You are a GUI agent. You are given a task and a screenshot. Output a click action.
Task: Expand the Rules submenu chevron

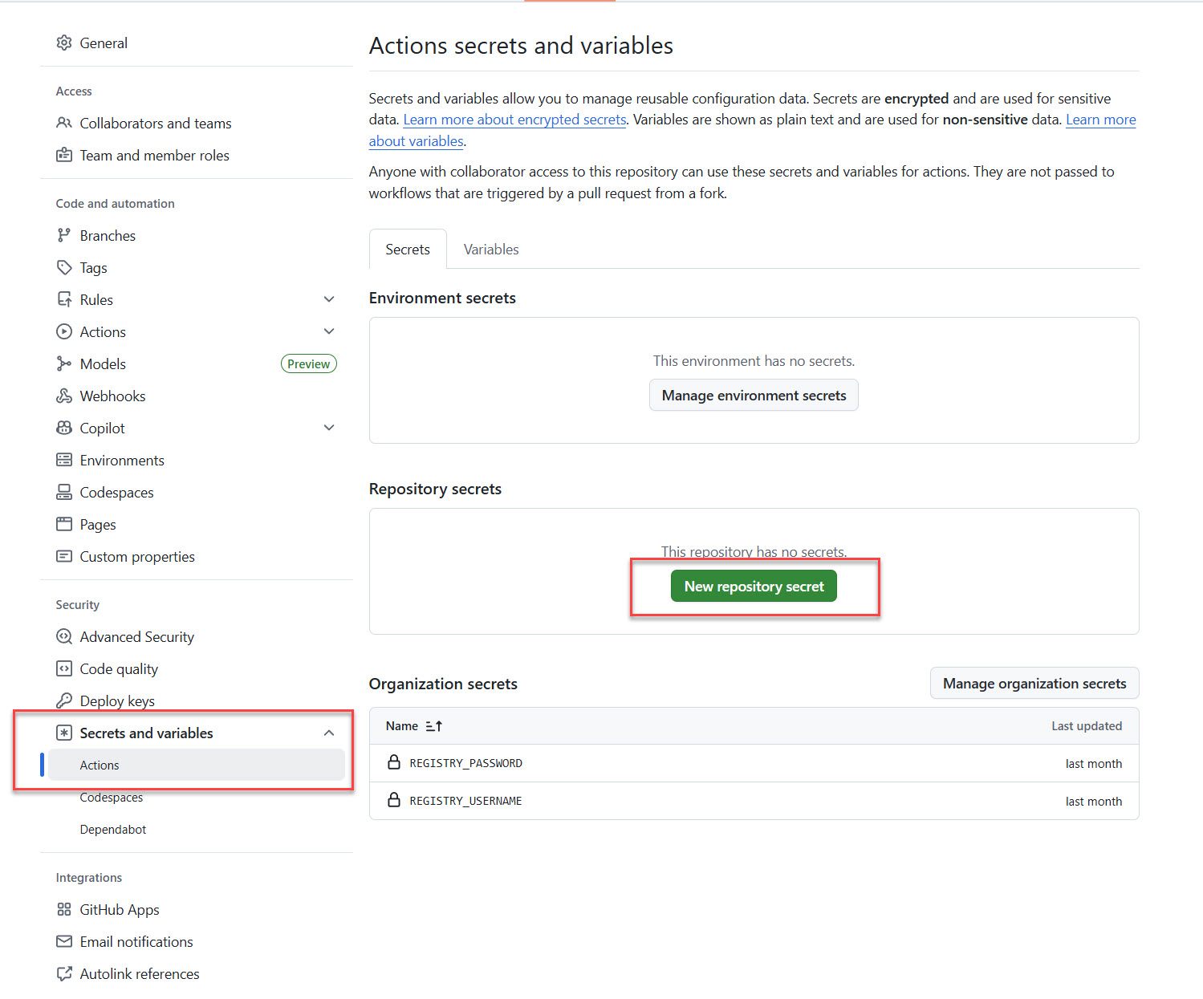(x=329, y=299)
